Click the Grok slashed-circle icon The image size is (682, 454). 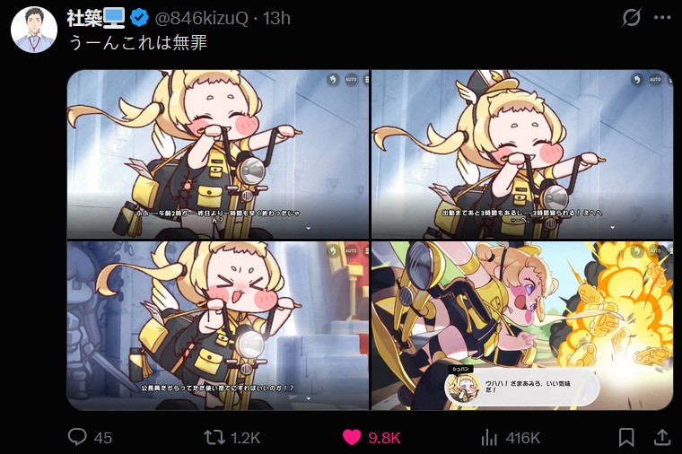click(x=631, y=18)
